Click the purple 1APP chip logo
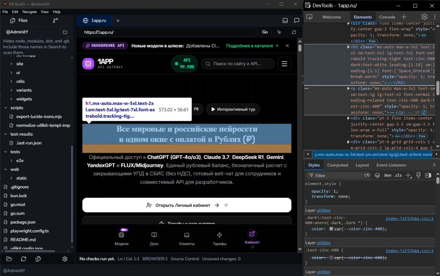440x276 pixels. (88, 64)
